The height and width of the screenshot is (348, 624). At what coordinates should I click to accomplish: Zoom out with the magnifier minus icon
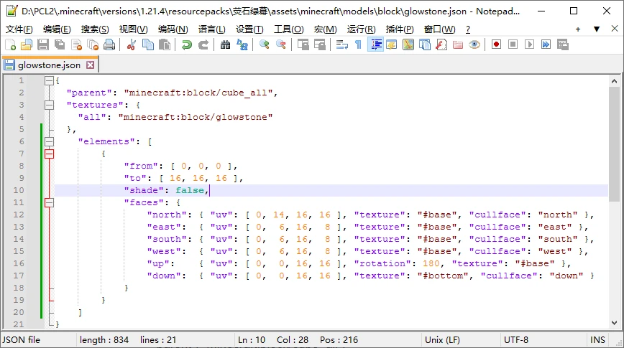[x=281, y=44]
